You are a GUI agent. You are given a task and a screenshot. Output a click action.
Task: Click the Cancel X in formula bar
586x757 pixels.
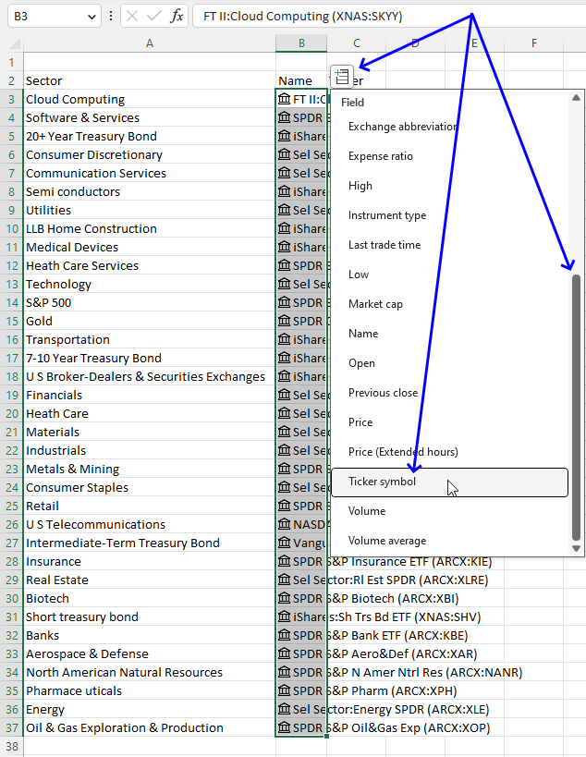pos(132,17)
